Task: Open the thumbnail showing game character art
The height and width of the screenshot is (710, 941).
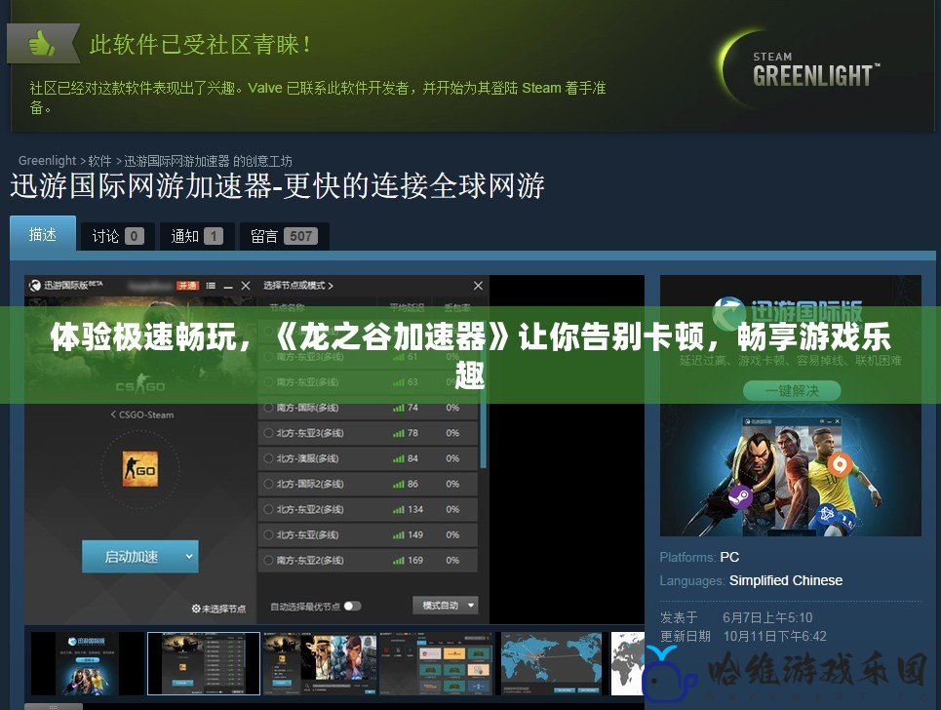Action: (x=321, y=663)
